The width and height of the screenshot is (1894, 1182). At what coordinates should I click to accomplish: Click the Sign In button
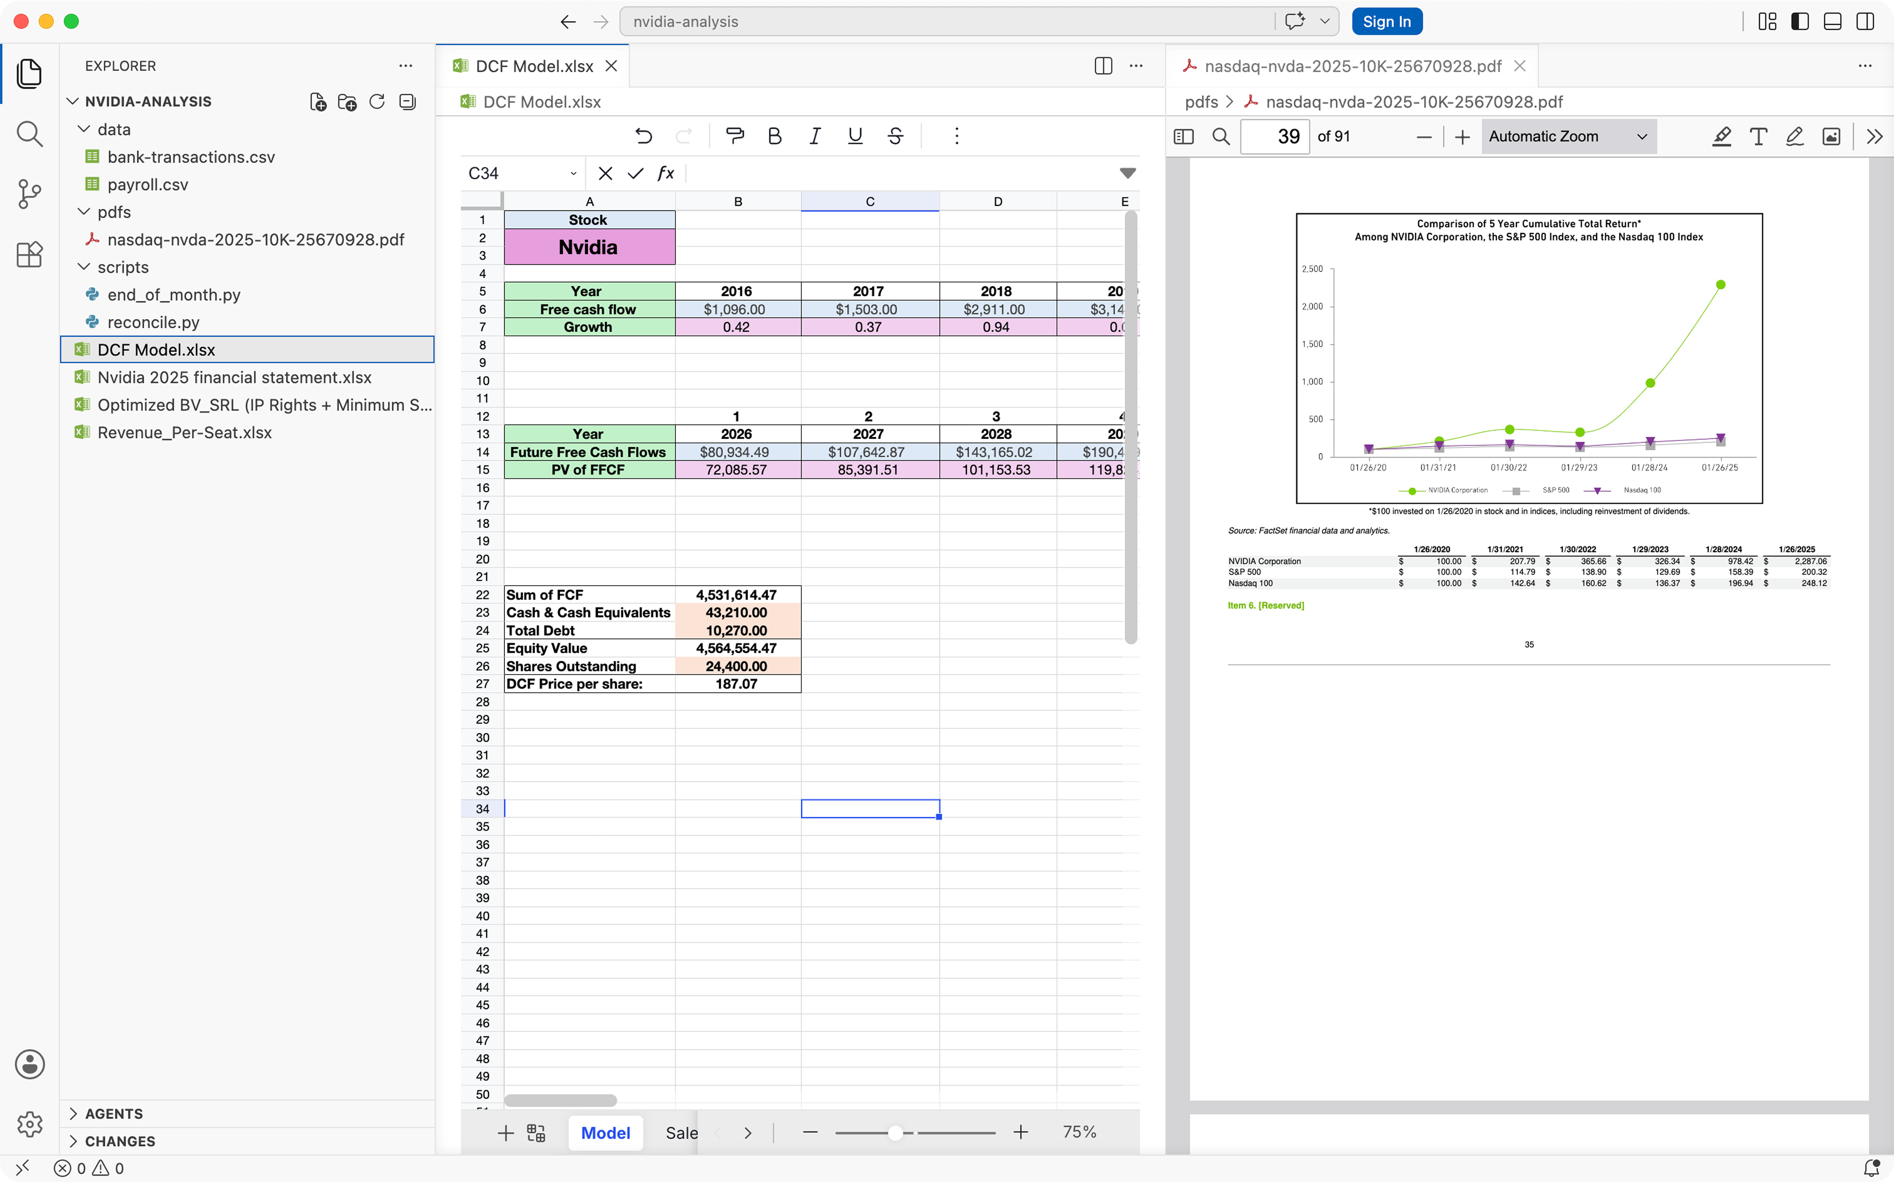click(1387, 21)
